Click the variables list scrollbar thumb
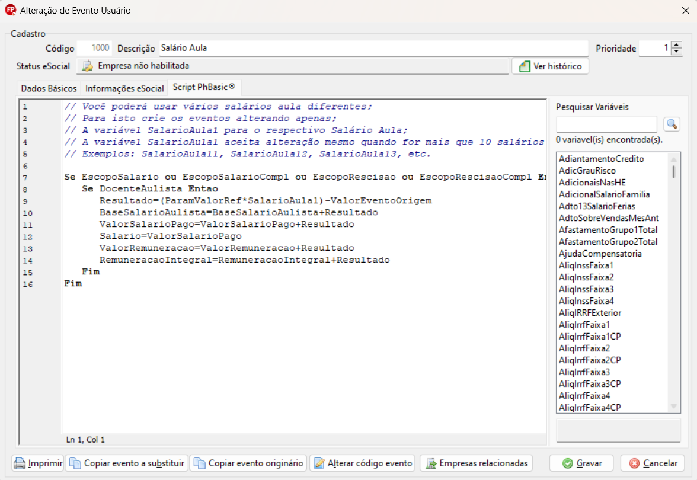697x480 pixels. pos(674,171)
